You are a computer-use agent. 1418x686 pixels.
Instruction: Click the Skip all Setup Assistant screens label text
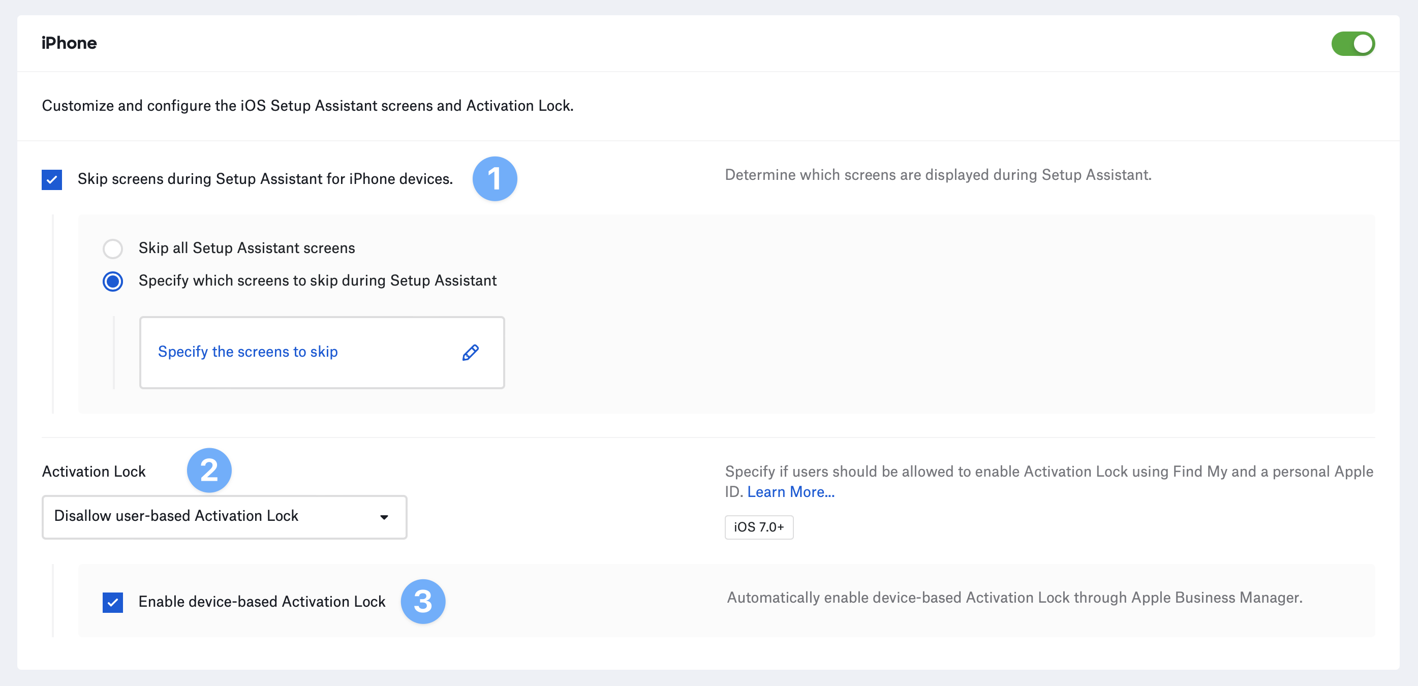click(246, 248)
